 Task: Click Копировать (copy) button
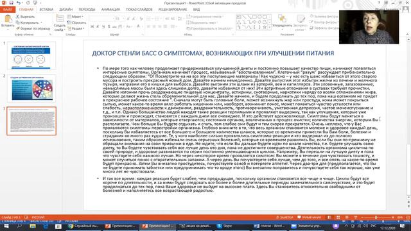[x=27, y=22]
